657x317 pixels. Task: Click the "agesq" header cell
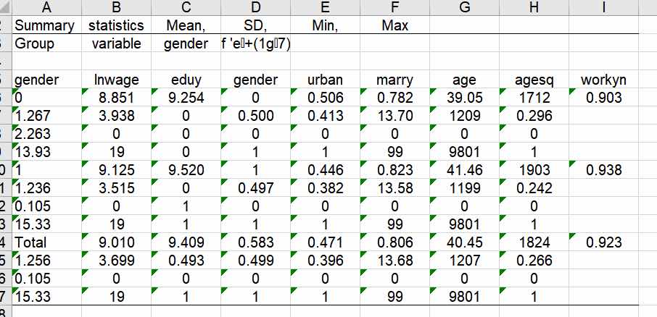(534, 80)
